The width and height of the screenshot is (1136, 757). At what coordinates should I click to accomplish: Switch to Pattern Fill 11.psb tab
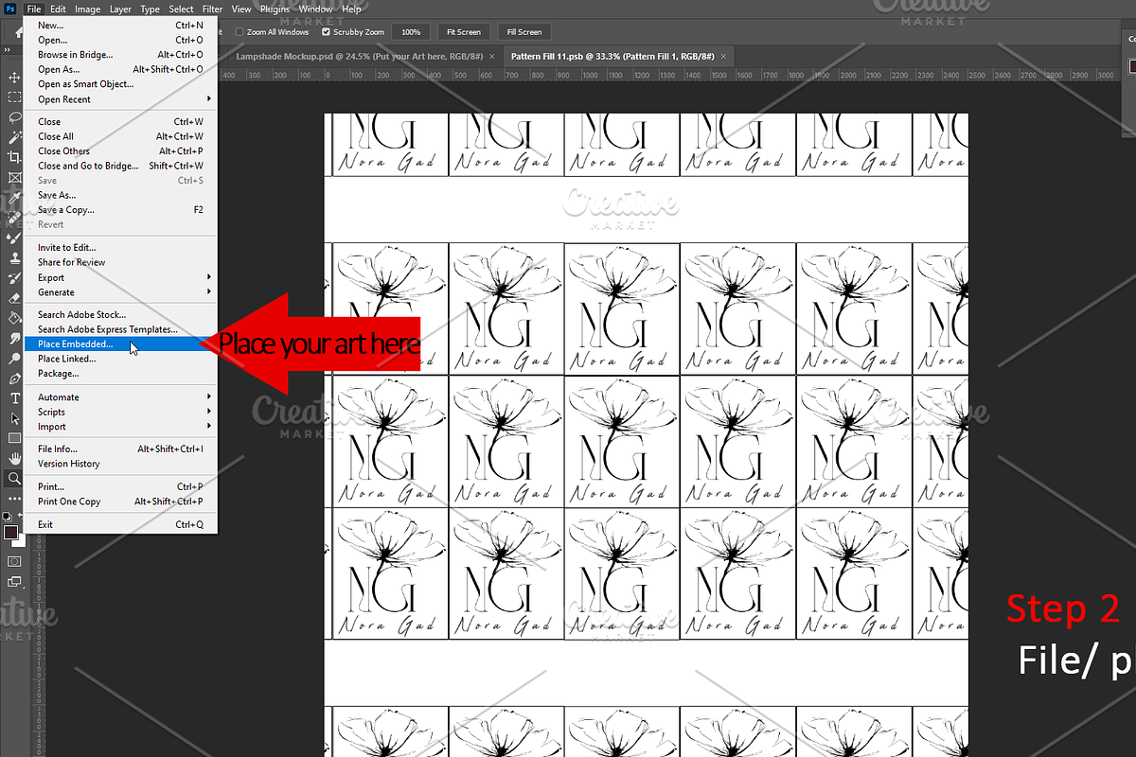(619, 56)
